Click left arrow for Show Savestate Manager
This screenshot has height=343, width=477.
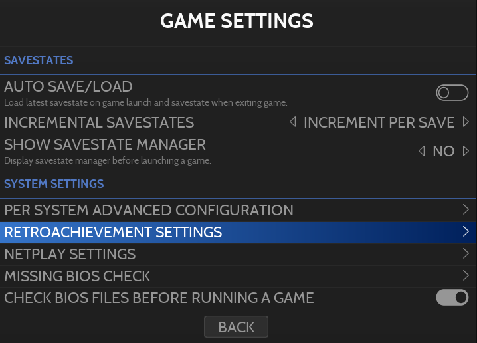click(x=422, y=151)
